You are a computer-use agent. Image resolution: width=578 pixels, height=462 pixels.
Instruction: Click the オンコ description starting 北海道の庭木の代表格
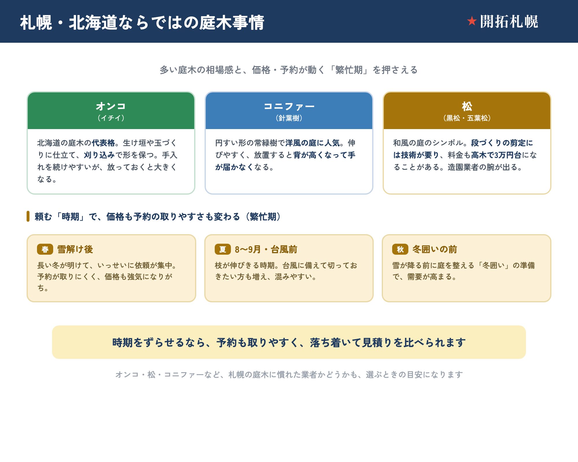tap(107, 161)
